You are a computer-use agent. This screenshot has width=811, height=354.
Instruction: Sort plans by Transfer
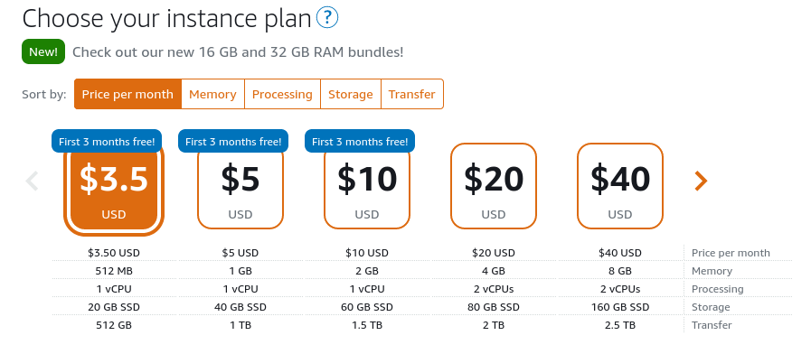412,94
